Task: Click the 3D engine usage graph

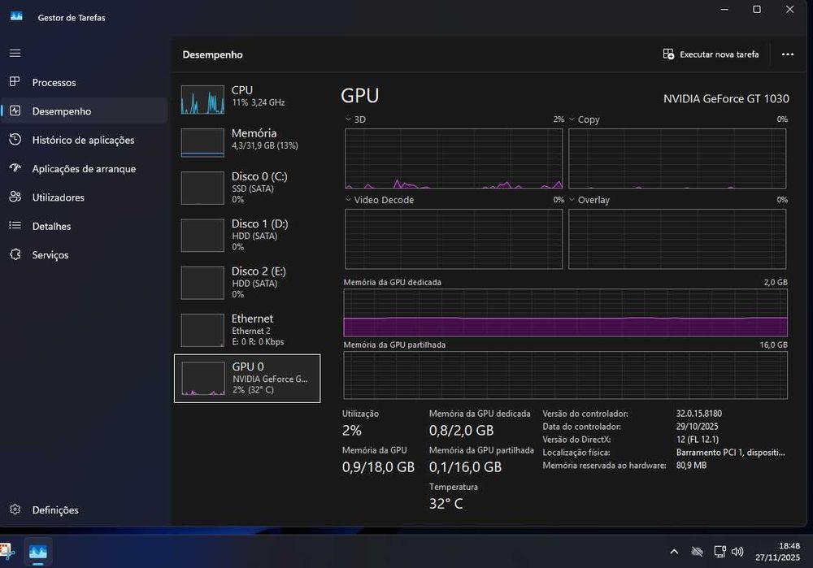Action: (454, 158)
